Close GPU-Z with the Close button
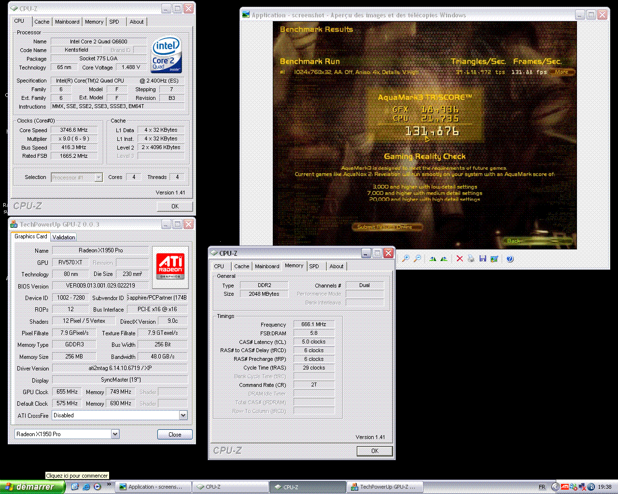Screen dimensions: 618x494 tap(175, 434)
